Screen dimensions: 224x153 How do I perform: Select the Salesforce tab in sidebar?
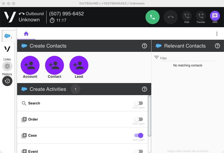click(x=8, y=36)
